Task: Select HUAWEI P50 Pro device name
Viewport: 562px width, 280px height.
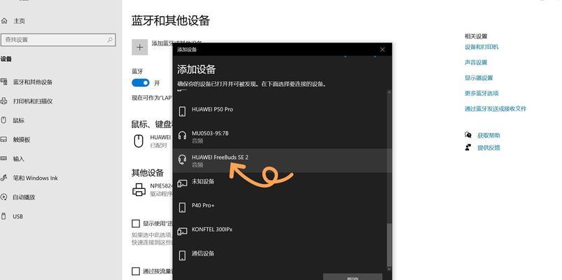Action: point(212,109)
